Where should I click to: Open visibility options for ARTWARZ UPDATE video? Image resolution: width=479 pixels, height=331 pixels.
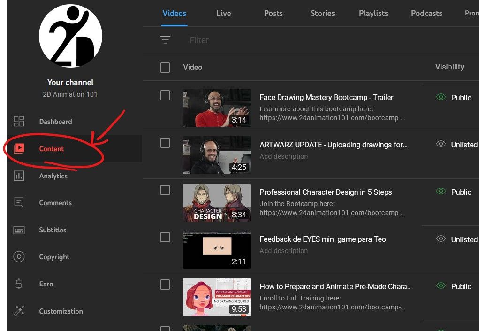point(457,145)
